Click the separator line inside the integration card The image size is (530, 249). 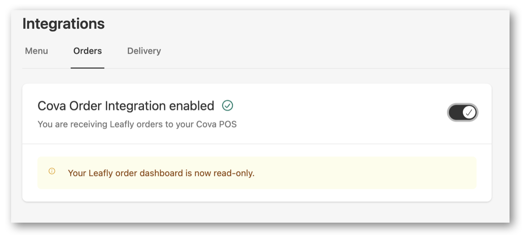pyautogui.click(x=257, y=144)
